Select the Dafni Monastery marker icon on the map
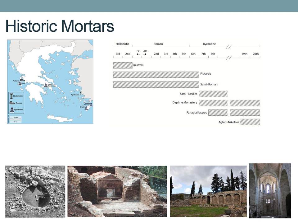 (x=46, y=85)
